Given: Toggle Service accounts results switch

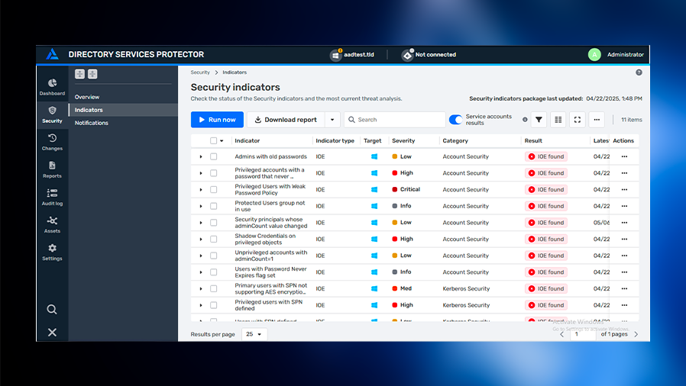Looking at the screenshot, I should 456,120.
